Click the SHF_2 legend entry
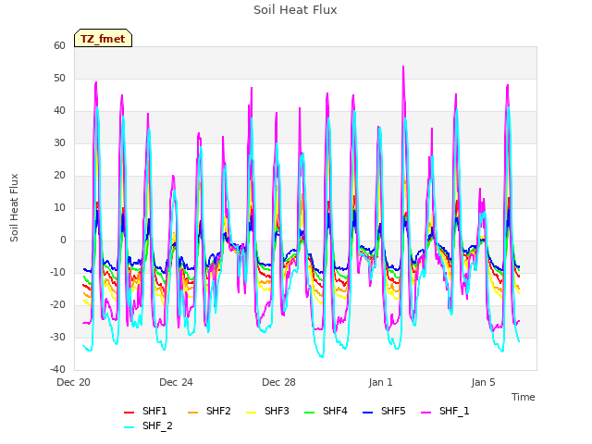 click(148, 425)
